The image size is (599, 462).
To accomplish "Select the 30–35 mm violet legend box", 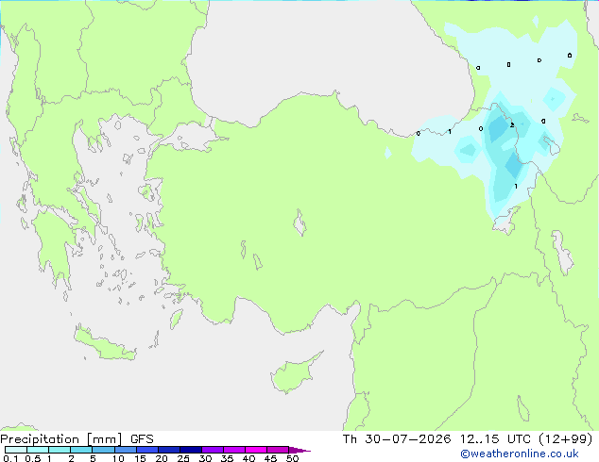I will [x=212, y=450].
